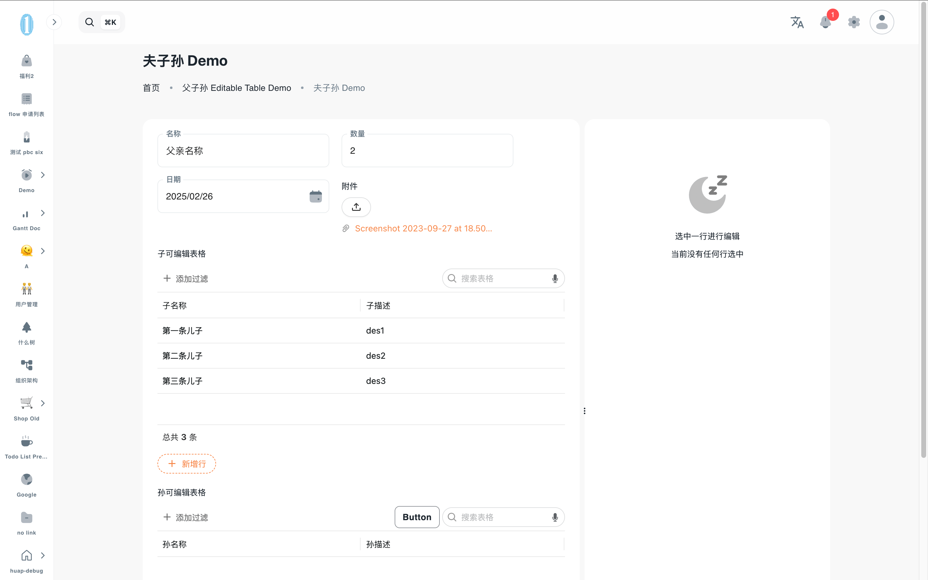
Task: Select the Gantt Doc sidebar item
Action: [26, 219]
